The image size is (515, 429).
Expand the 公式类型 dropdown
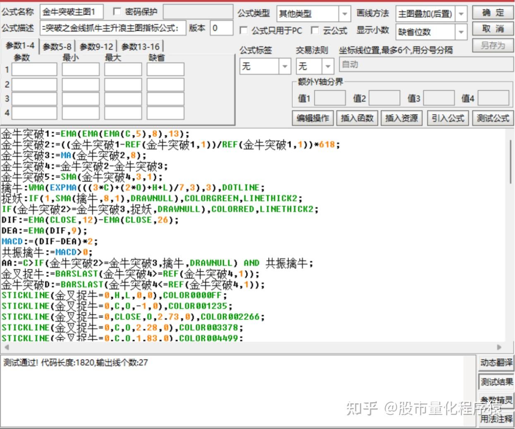tap(345, 14)
